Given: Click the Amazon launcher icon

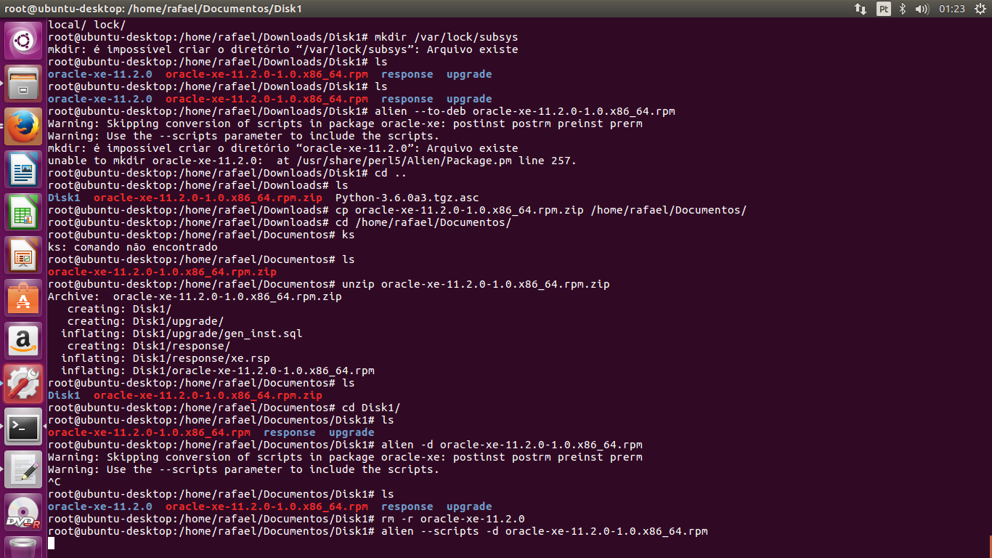Looking at the screenshot, I should click(23, 341).
